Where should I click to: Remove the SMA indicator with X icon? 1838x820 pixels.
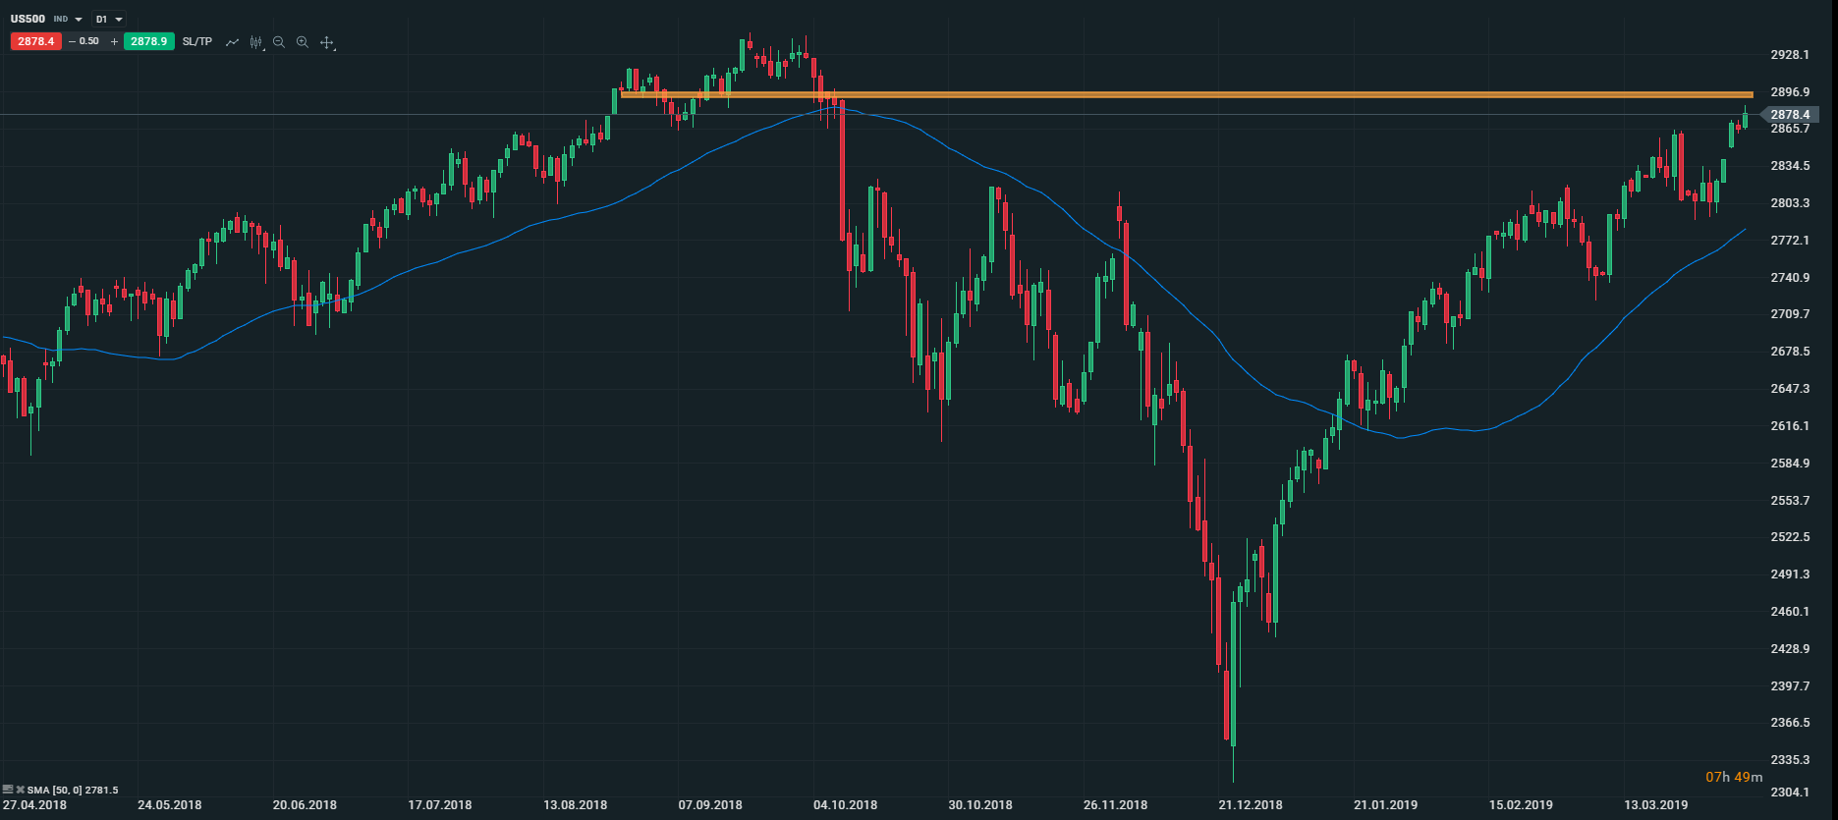pyautogui.click(x=21, y=790)
